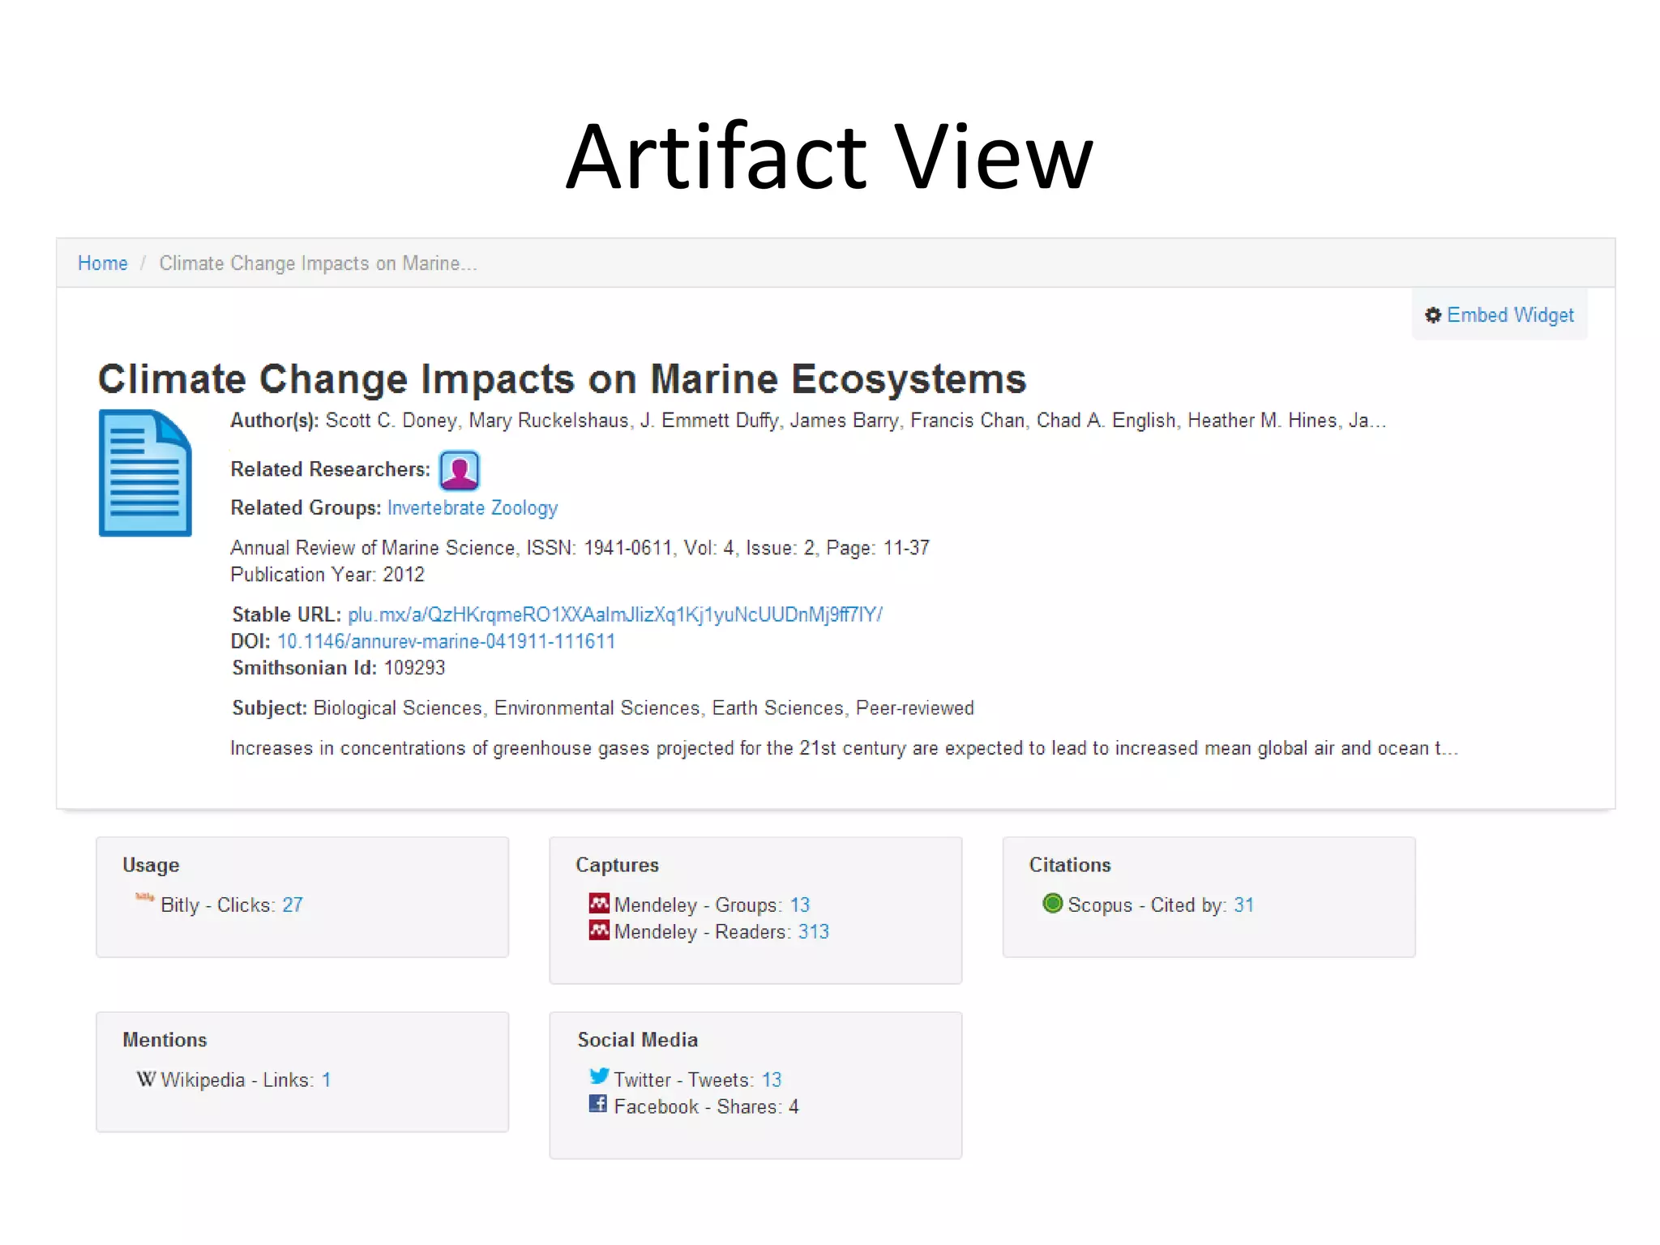Click the Wikipedia W icon

[x=146, y=1079]
